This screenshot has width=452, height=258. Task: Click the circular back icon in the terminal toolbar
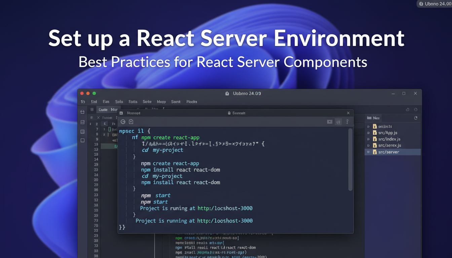click(x=123, y=122)
